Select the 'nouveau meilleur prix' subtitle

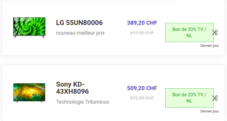(x=80, y=33)
